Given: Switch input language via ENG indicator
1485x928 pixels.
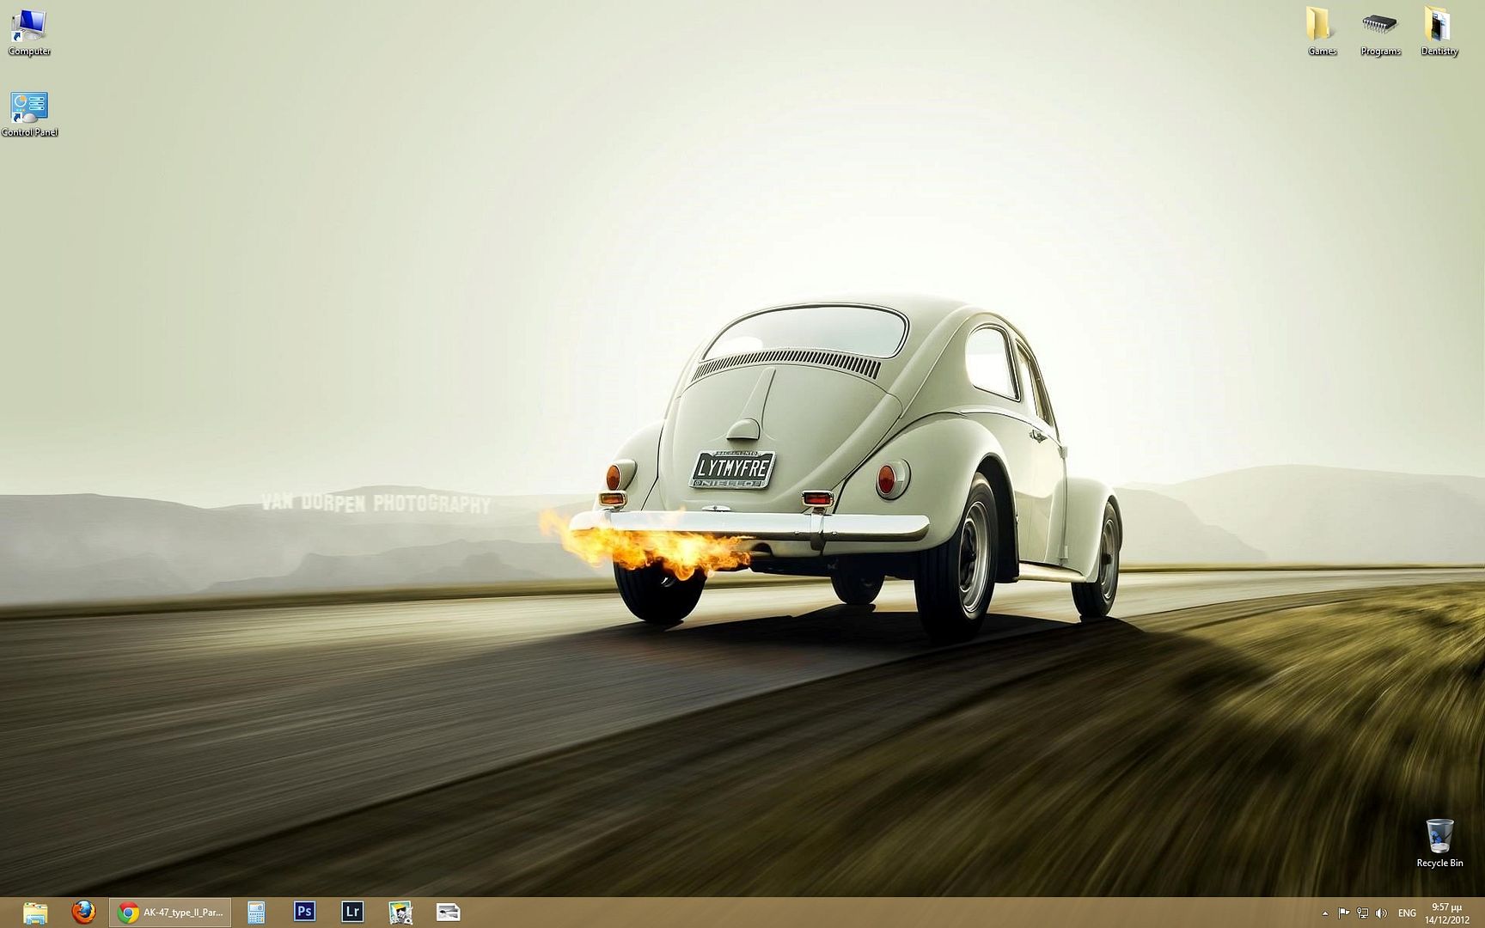Looking at the screenshot, I should [x=1407, y=913].
